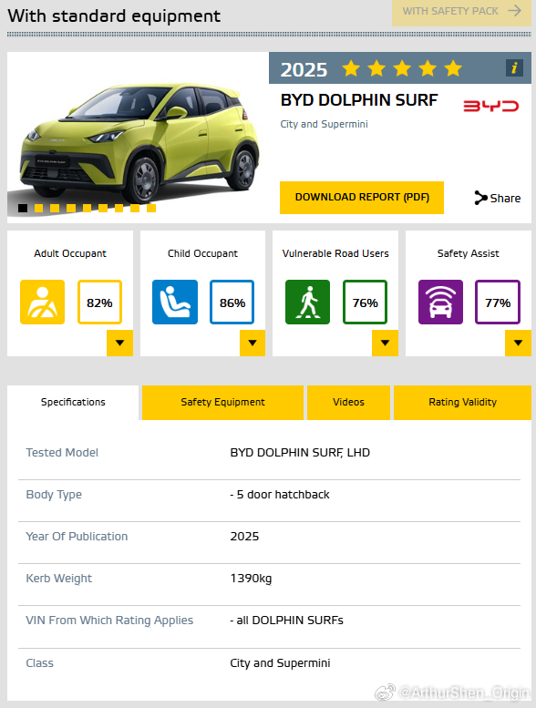Click the City and Supermini link
The image size is (536, 708).
coord(324,124)
